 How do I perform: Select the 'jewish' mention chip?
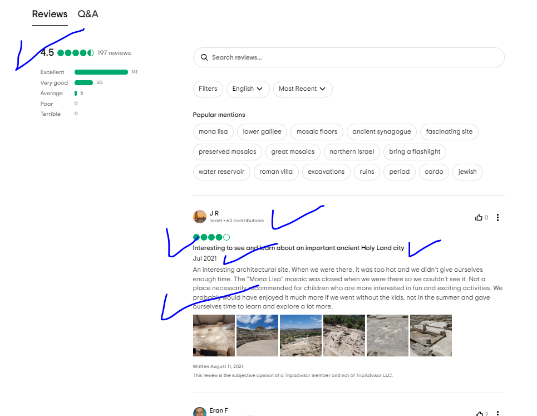tap(467, 172)
